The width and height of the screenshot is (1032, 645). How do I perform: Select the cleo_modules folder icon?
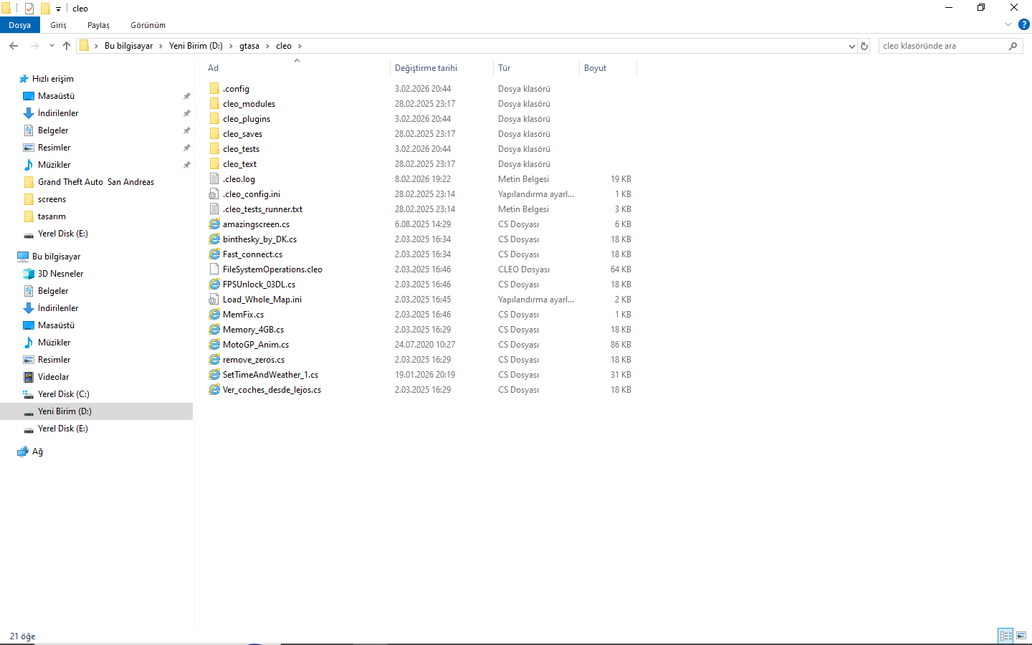click(214, 104)
